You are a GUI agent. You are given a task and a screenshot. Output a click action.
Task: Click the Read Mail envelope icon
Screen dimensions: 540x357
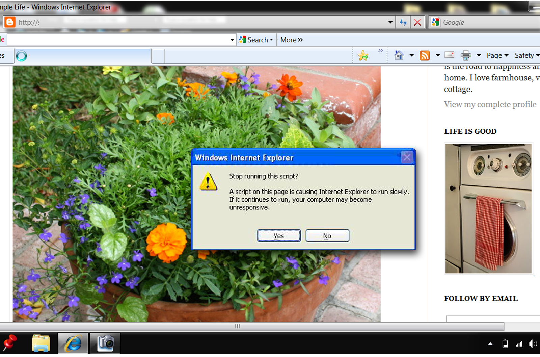tap(450, 55)
